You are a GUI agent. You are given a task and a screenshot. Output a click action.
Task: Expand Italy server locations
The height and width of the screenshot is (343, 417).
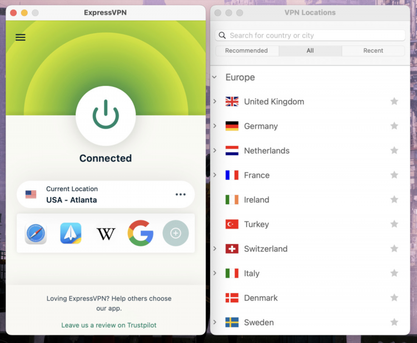[x=215, y=273]
